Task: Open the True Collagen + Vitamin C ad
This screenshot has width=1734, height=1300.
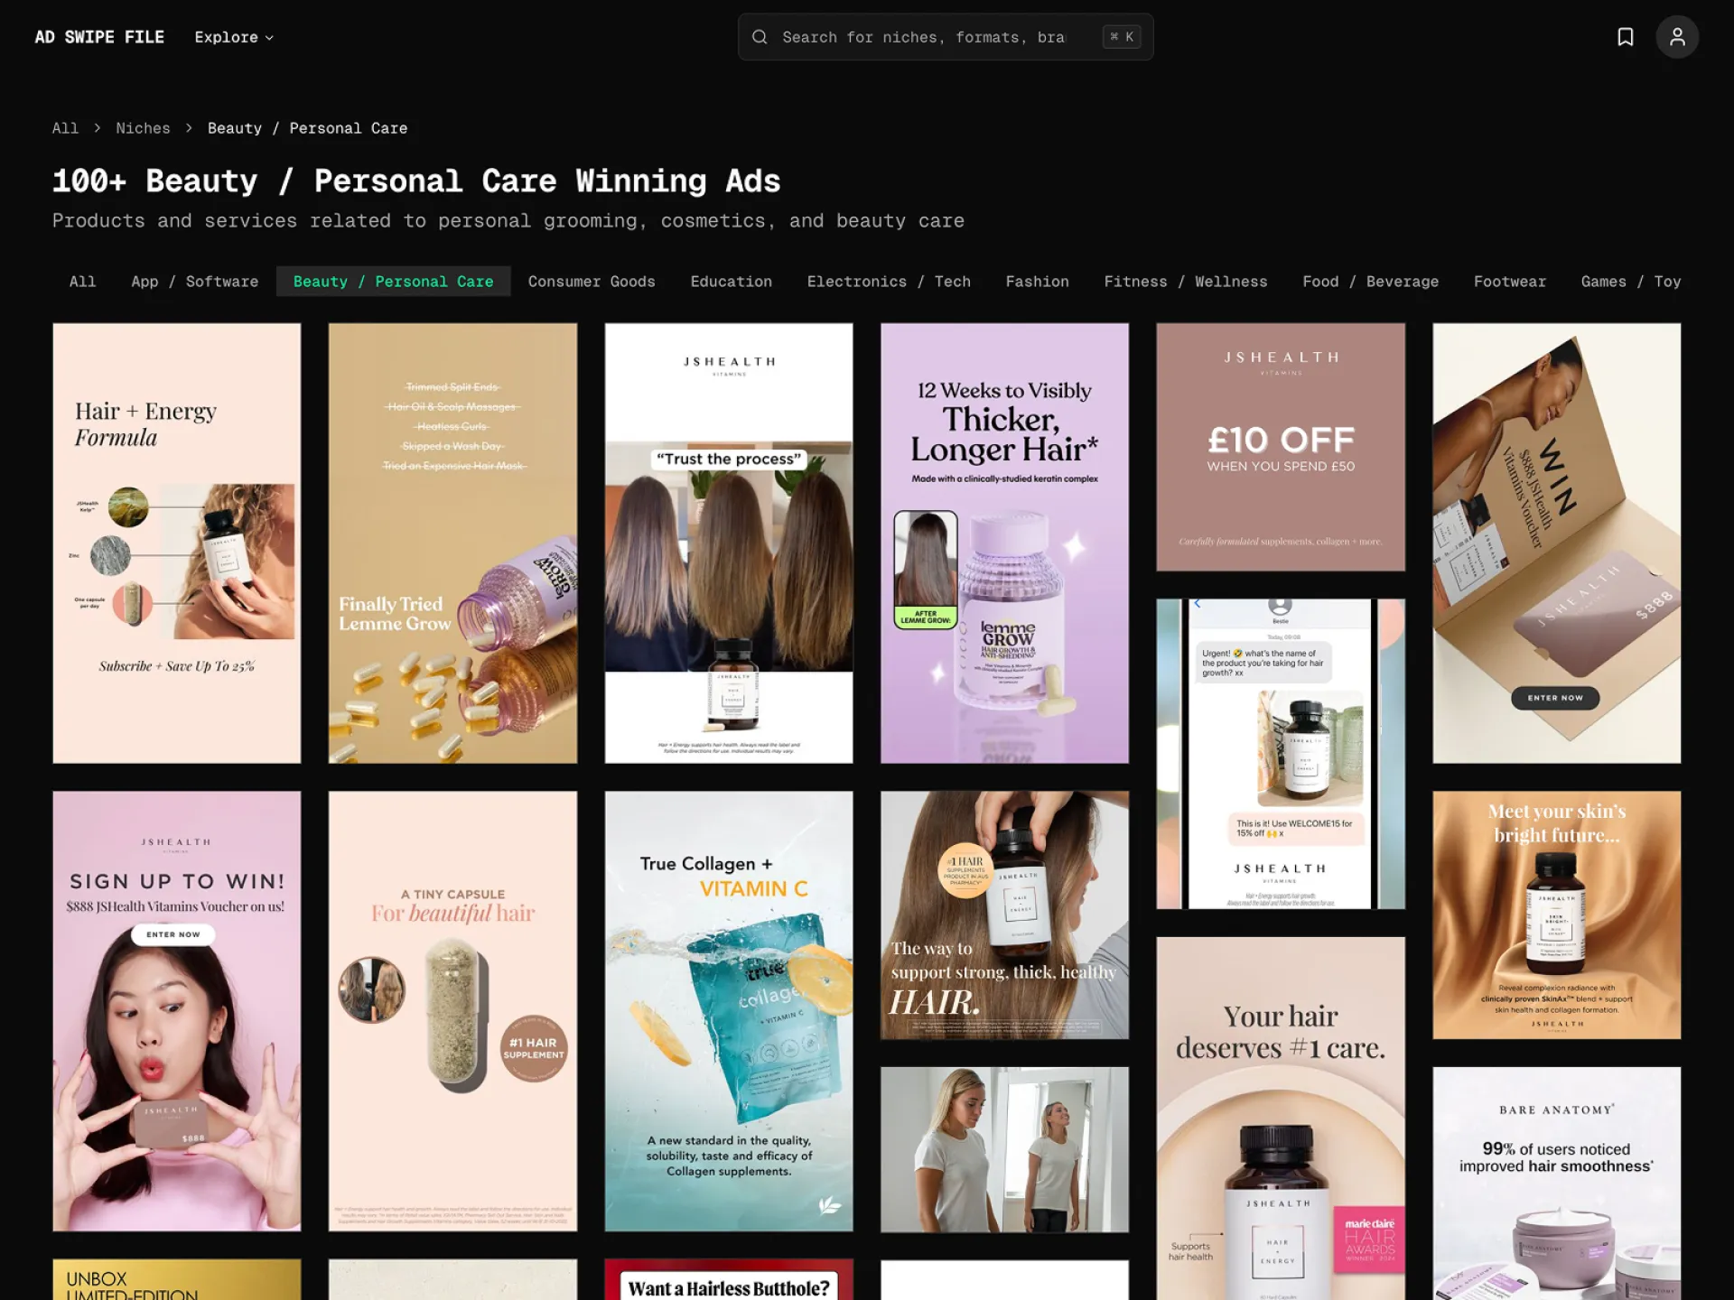Action: point(729,1011)
